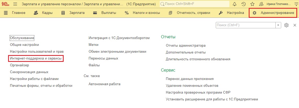Open the Отчетность, справки section
The width and height of the screenshot is (299, 108).
pos(193,13)
